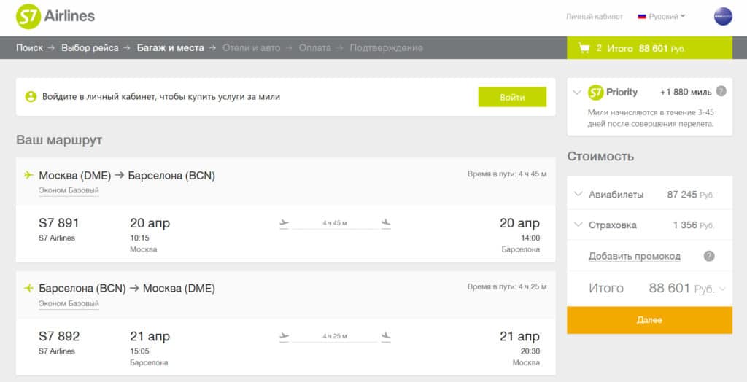747x382 pixels.
Task: Go back to Поиск step
Action: click(29, 48)
